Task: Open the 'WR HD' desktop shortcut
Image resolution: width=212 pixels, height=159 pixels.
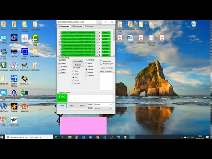Action: [14, 52]
